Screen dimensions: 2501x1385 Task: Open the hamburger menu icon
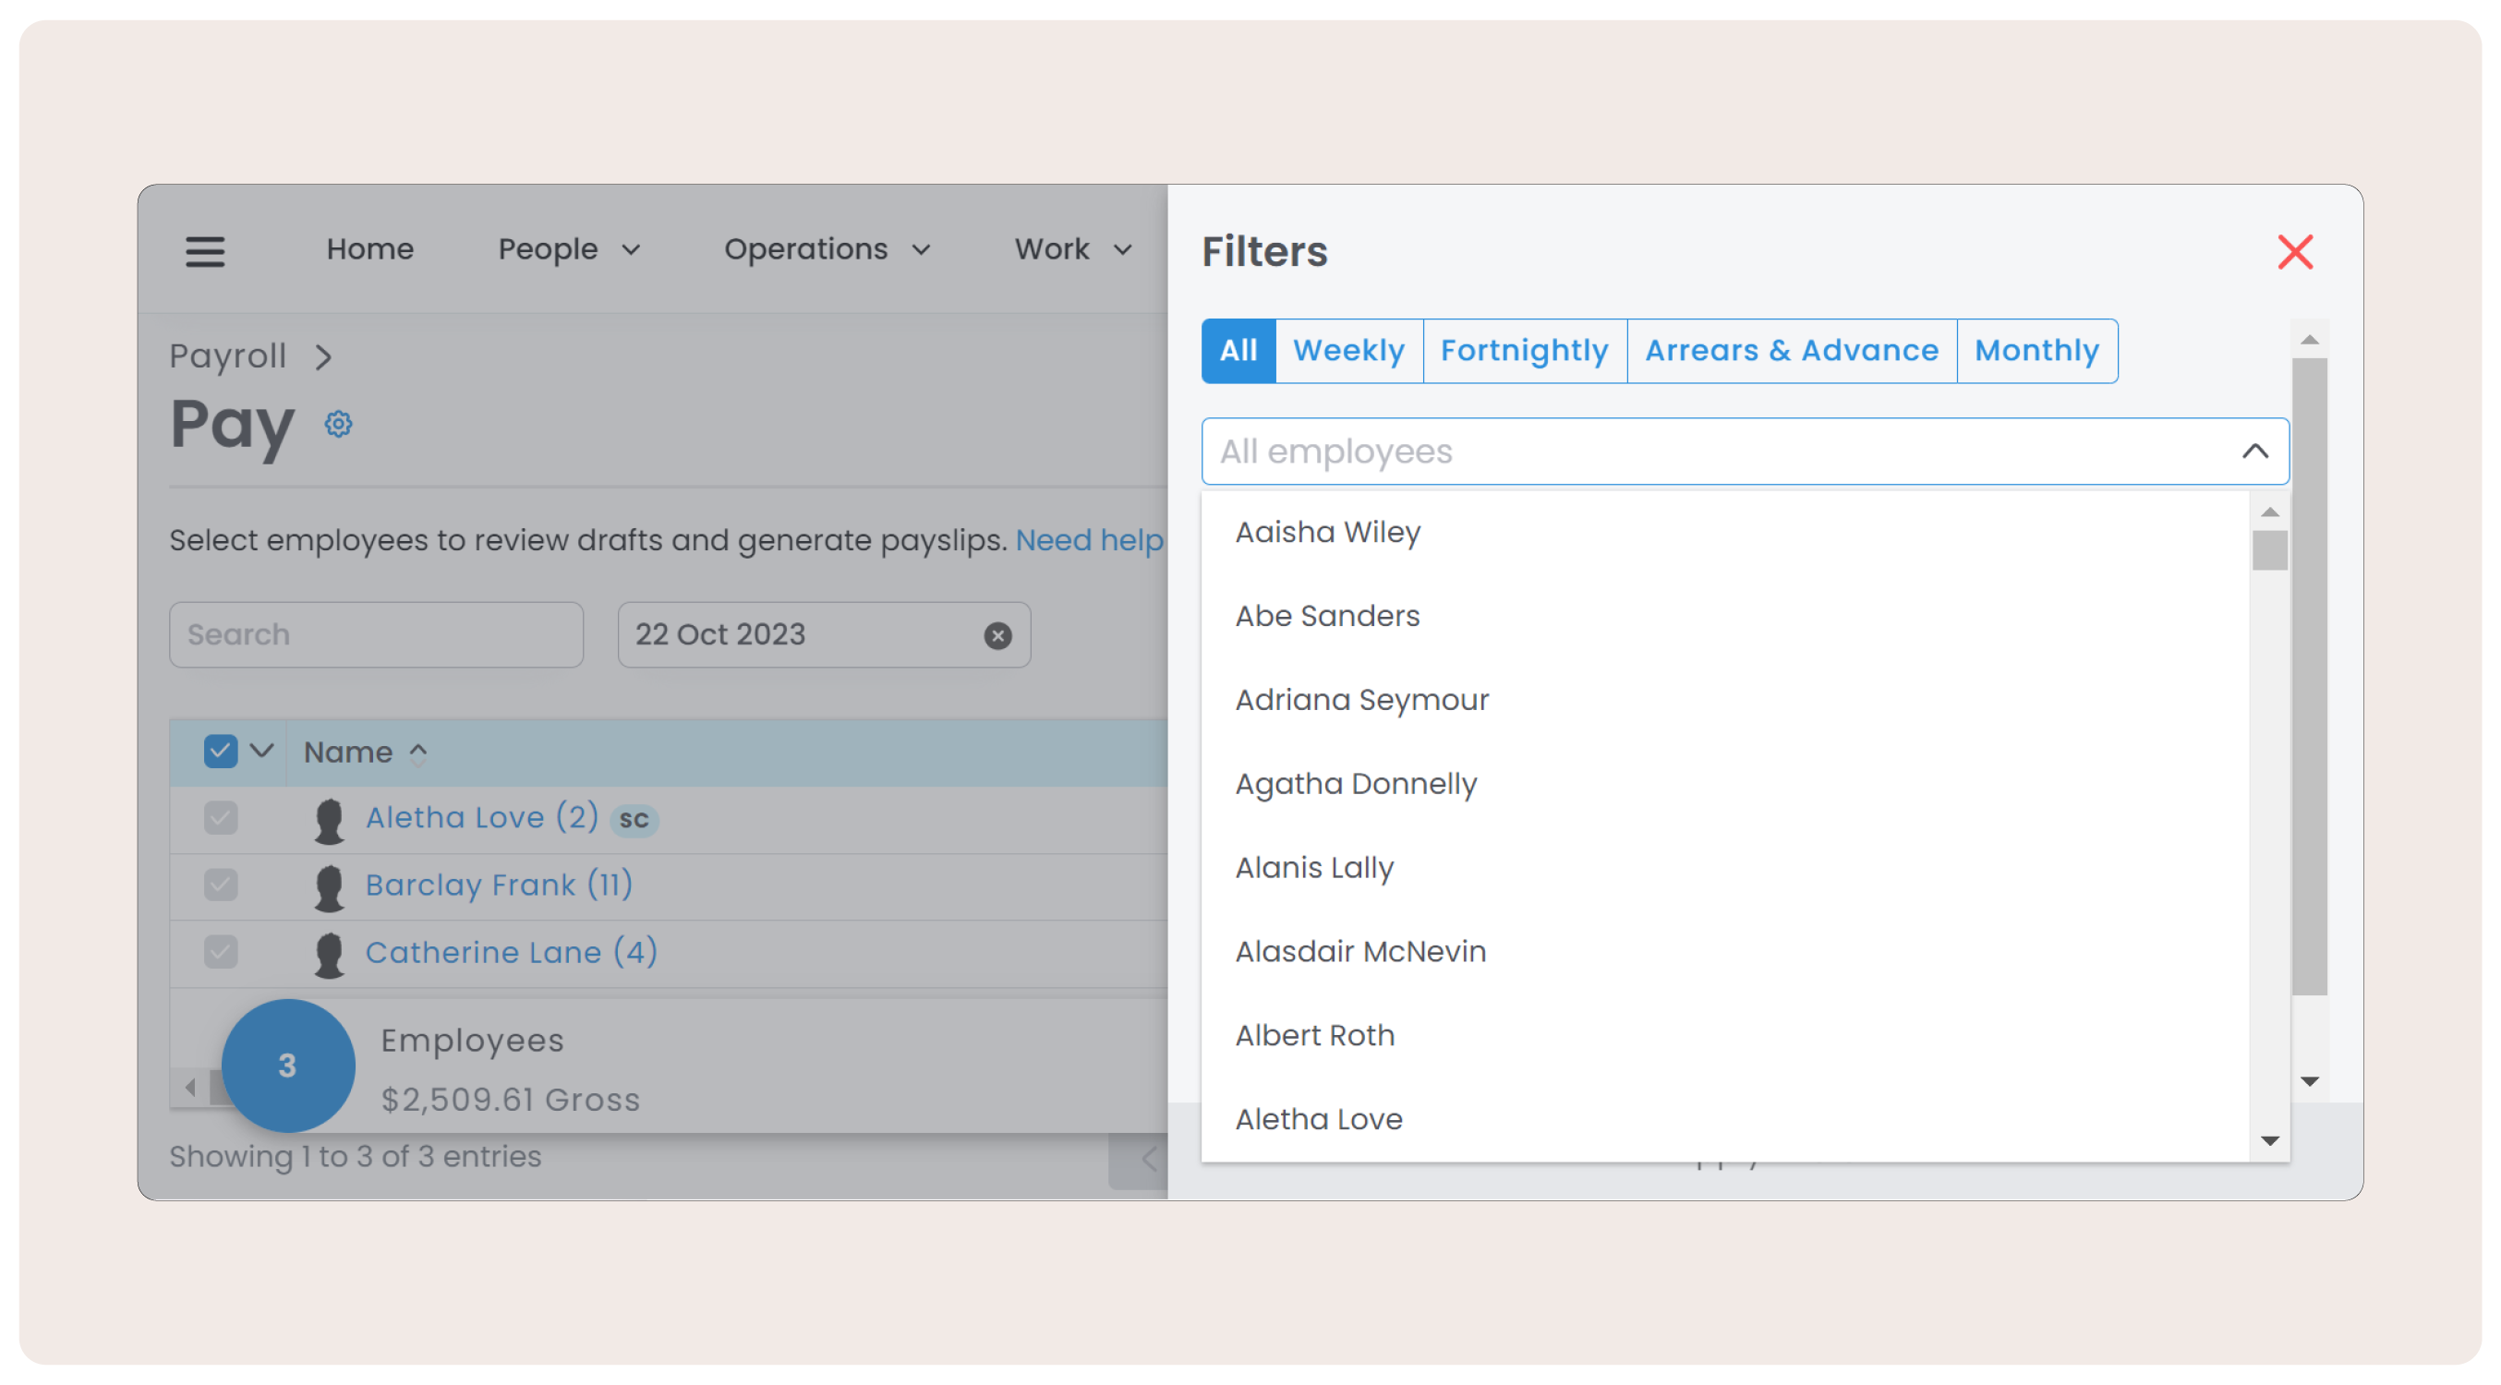point(205,251)
